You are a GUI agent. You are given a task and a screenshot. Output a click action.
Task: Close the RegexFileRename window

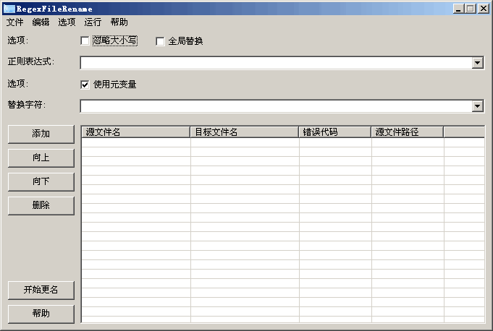coord(484,9)
